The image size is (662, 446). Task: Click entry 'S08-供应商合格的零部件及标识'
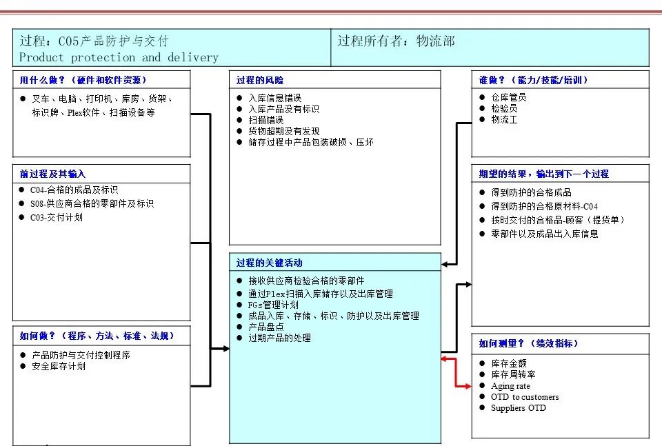tap(92, 204)
